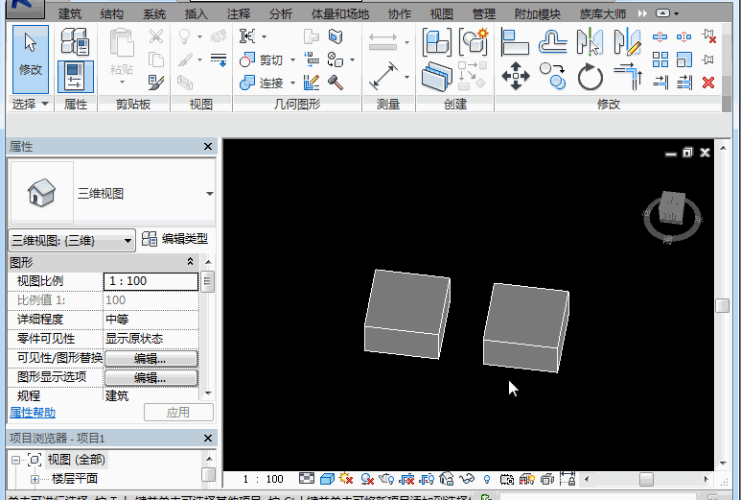Click the Aligned Dimension measure icon
The width and height of the screenshot is (741, 500).
point(385,75)
